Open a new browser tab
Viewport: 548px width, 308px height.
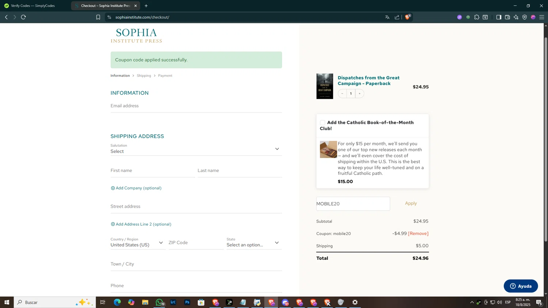(146, 6)
